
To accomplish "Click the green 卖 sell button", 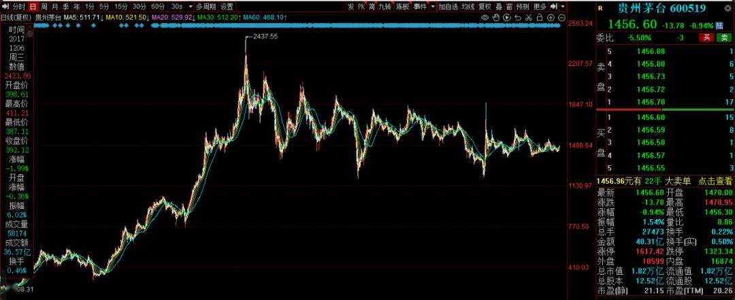I will (x=725, y=37).
